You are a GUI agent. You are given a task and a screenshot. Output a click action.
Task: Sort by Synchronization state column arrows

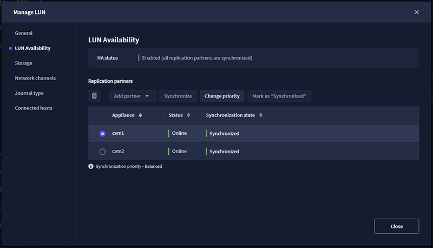click(261, 115)
